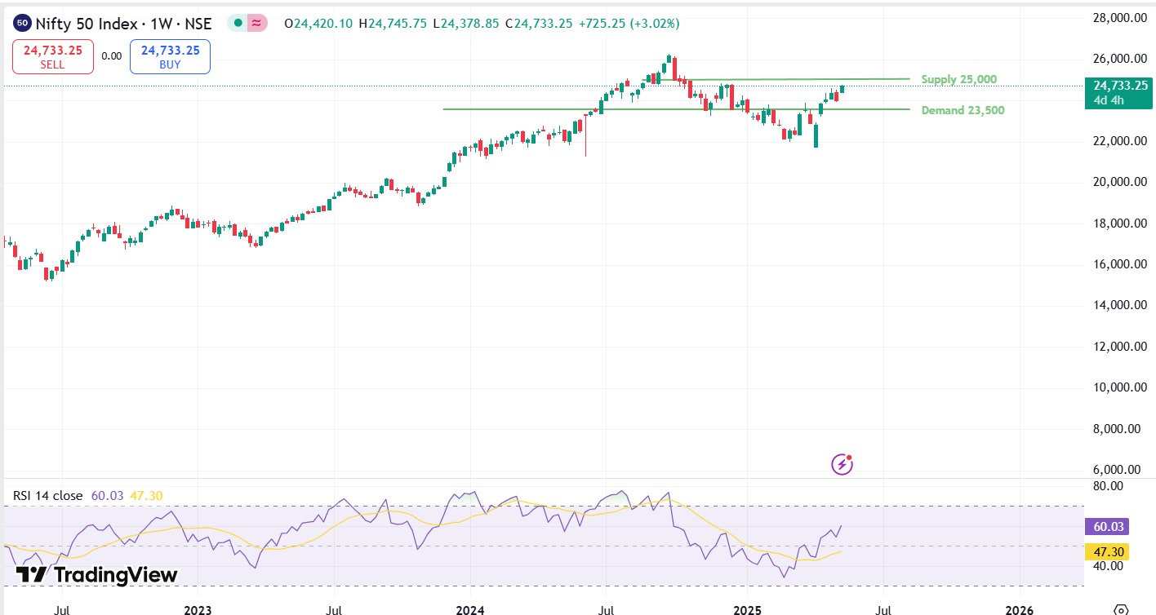Click the TradingView logo
This screenshot has height=615, width=1156.
click(96, 574)
